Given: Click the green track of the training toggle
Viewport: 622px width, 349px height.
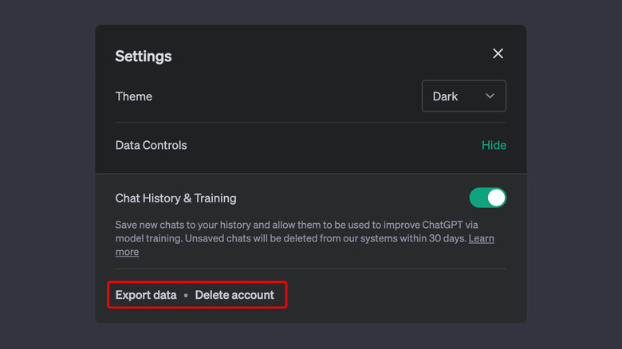Looking at the screenshot, I should pyautogui.click(x=478, y=198).
